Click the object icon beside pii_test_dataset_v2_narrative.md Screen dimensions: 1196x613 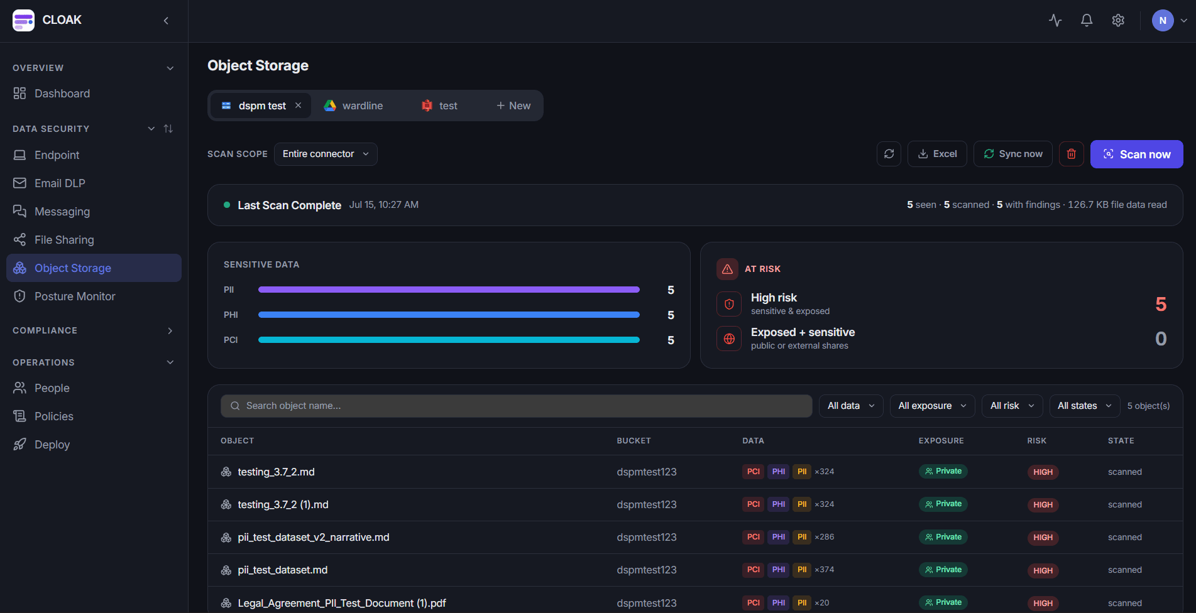pyautogui.click(x=226, y=537)
